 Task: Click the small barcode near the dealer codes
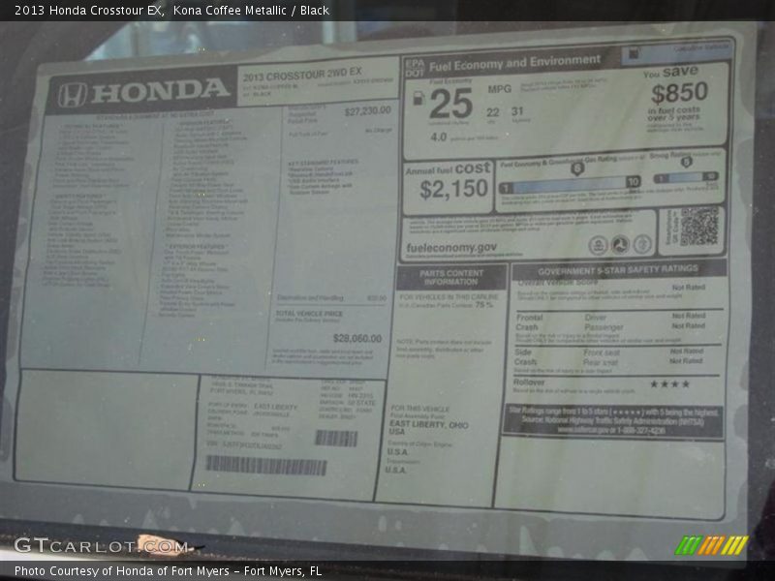pos(336,439)
